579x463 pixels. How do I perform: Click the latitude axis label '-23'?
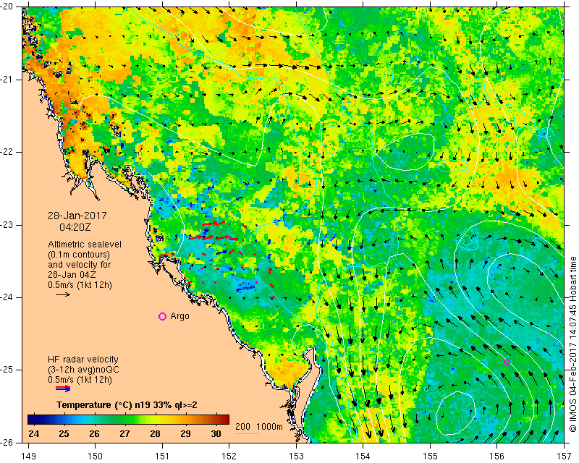(7, 225)
